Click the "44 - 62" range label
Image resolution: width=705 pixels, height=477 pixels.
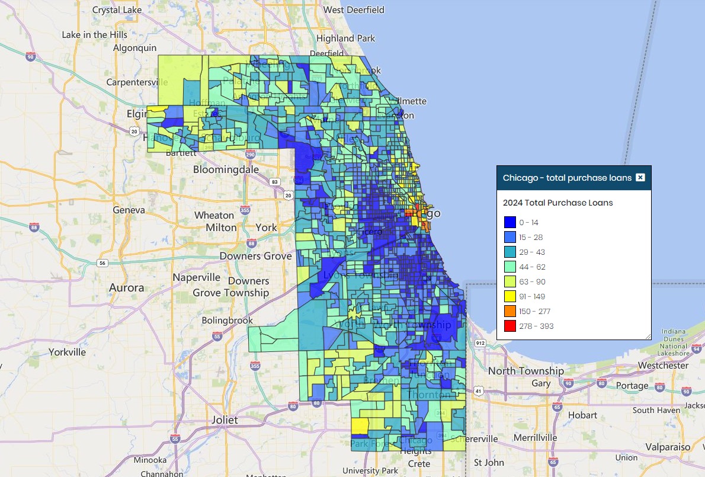click(532, 267)
